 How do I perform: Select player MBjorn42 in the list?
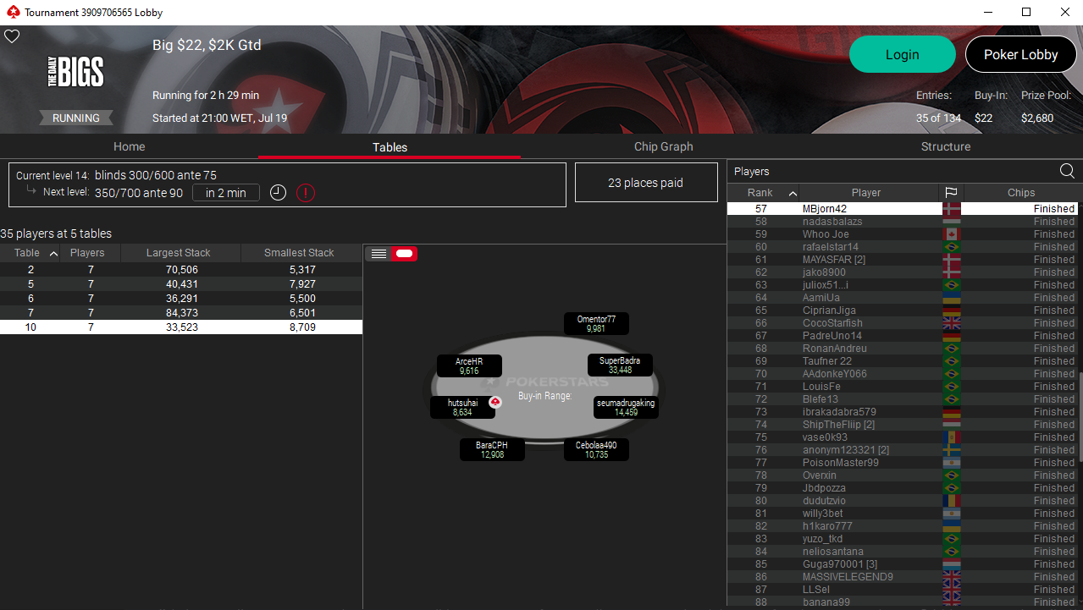point(902,209)
